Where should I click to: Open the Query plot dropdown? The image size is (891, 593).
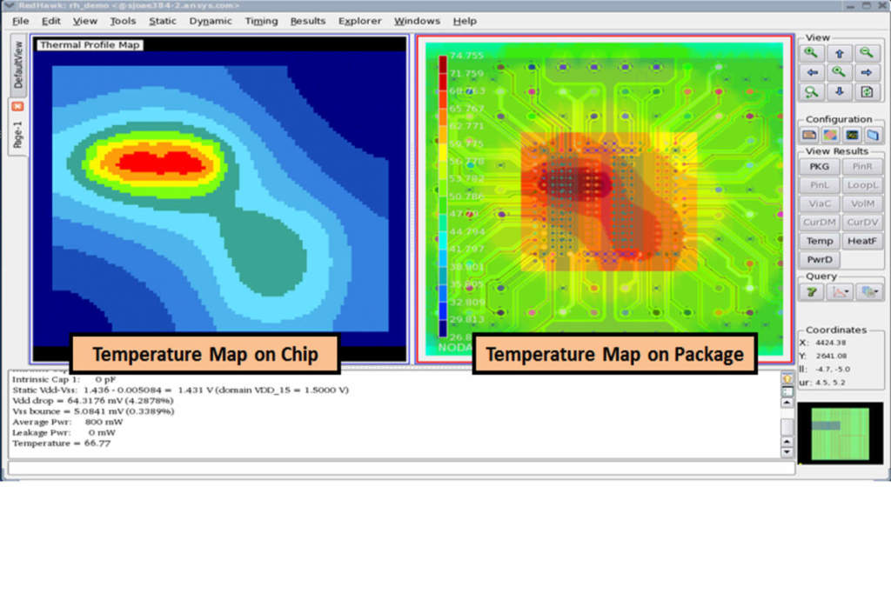[x=840, y=292]
